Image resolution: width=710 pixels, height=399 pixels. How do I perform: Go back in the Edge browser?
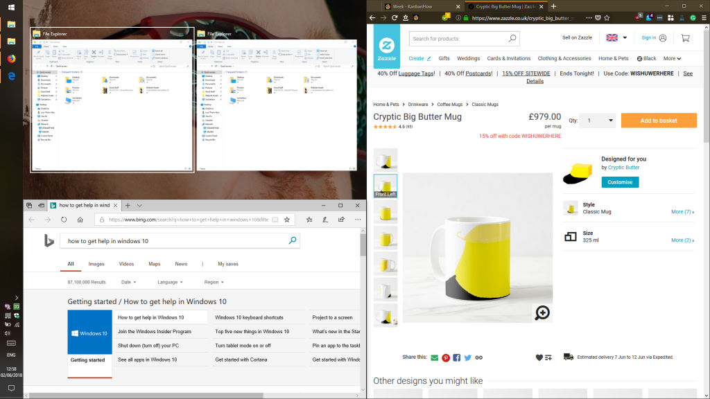coord(32,220)
